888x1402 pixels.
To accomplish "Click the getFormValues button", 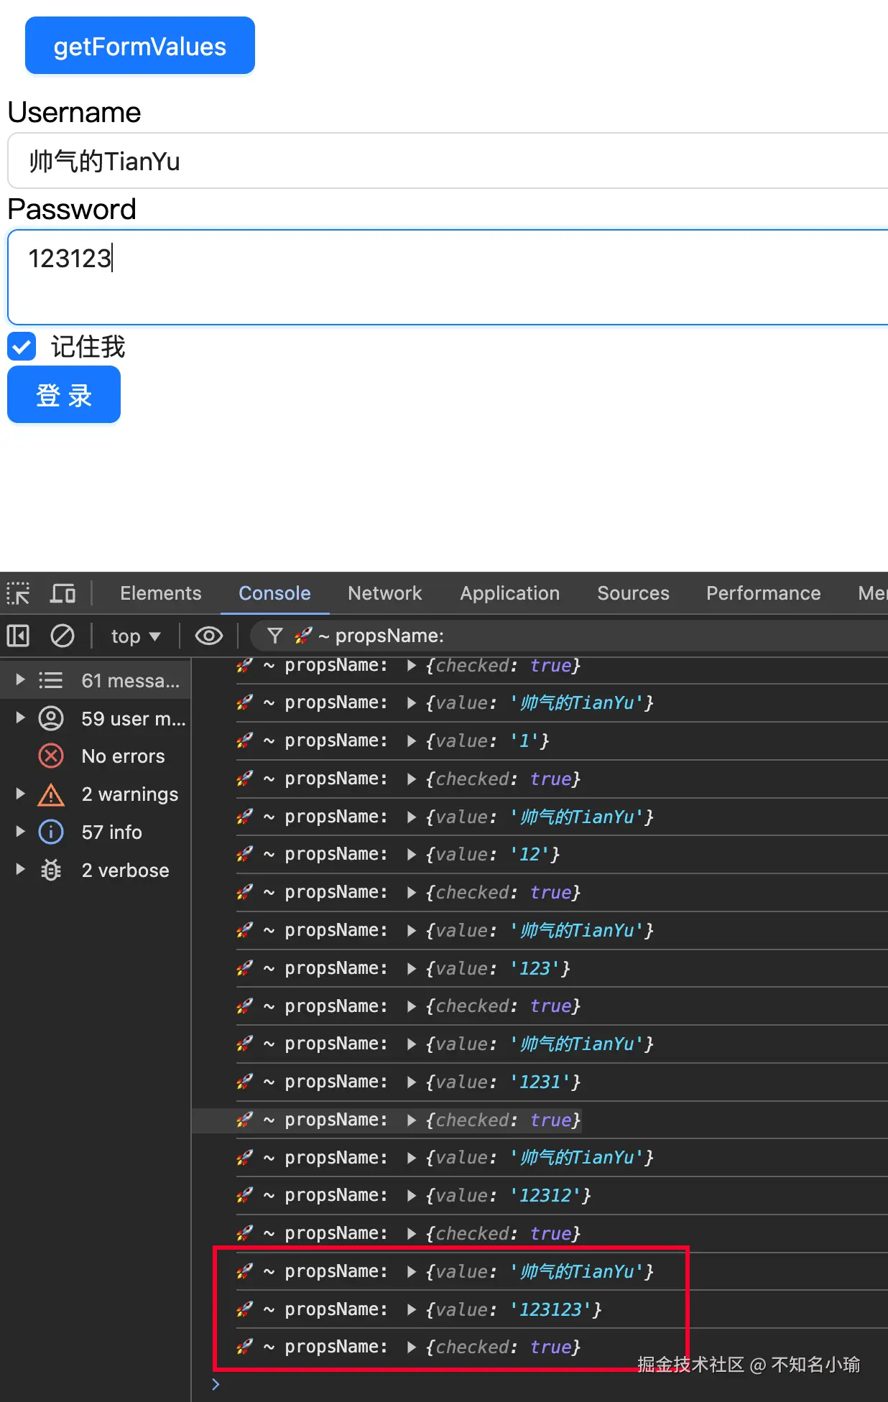I will click(x=140, y=46).
